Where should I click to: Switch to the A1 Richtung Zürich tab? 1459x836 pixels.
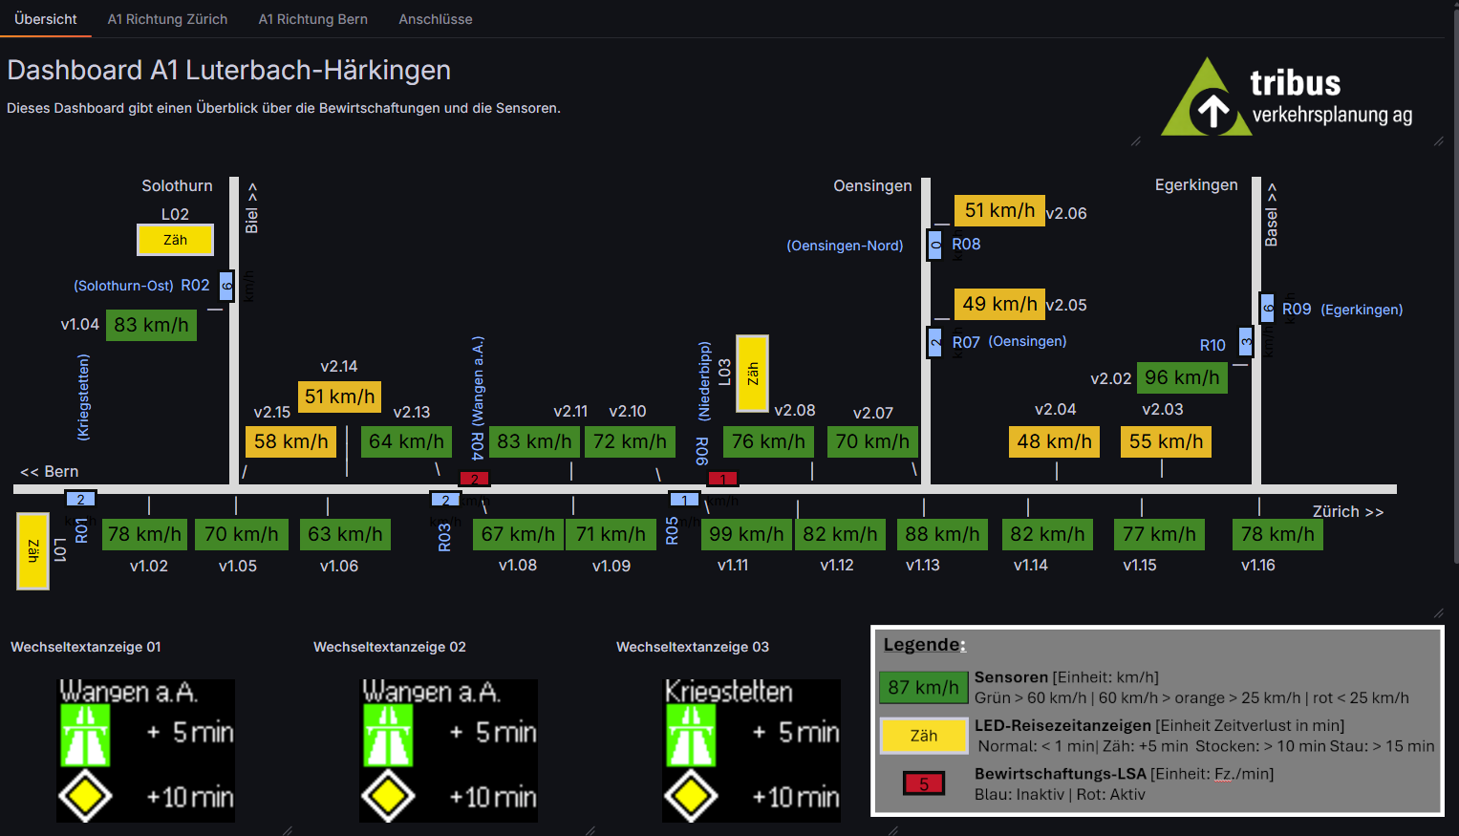[x=167, y=19]
